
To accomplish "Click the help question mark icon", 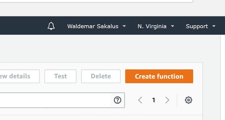I will pos(117,100).
